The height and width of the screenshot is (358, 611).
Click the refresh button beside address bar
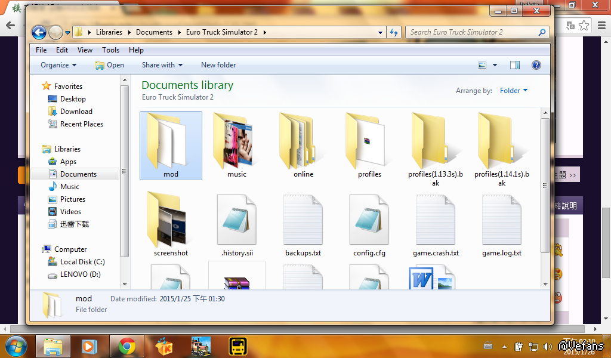[394, 32]
